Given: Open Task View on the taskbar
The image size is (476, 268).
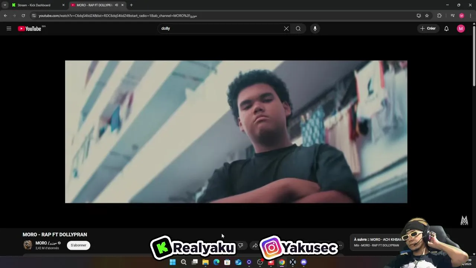Looking at the screenshot, I should (x=194, y=262).
